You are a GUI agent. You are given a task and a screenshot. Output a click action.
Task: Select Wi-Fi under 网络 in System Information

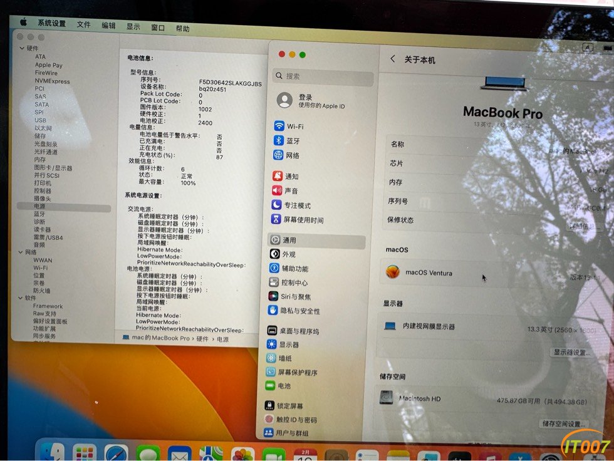40,267
